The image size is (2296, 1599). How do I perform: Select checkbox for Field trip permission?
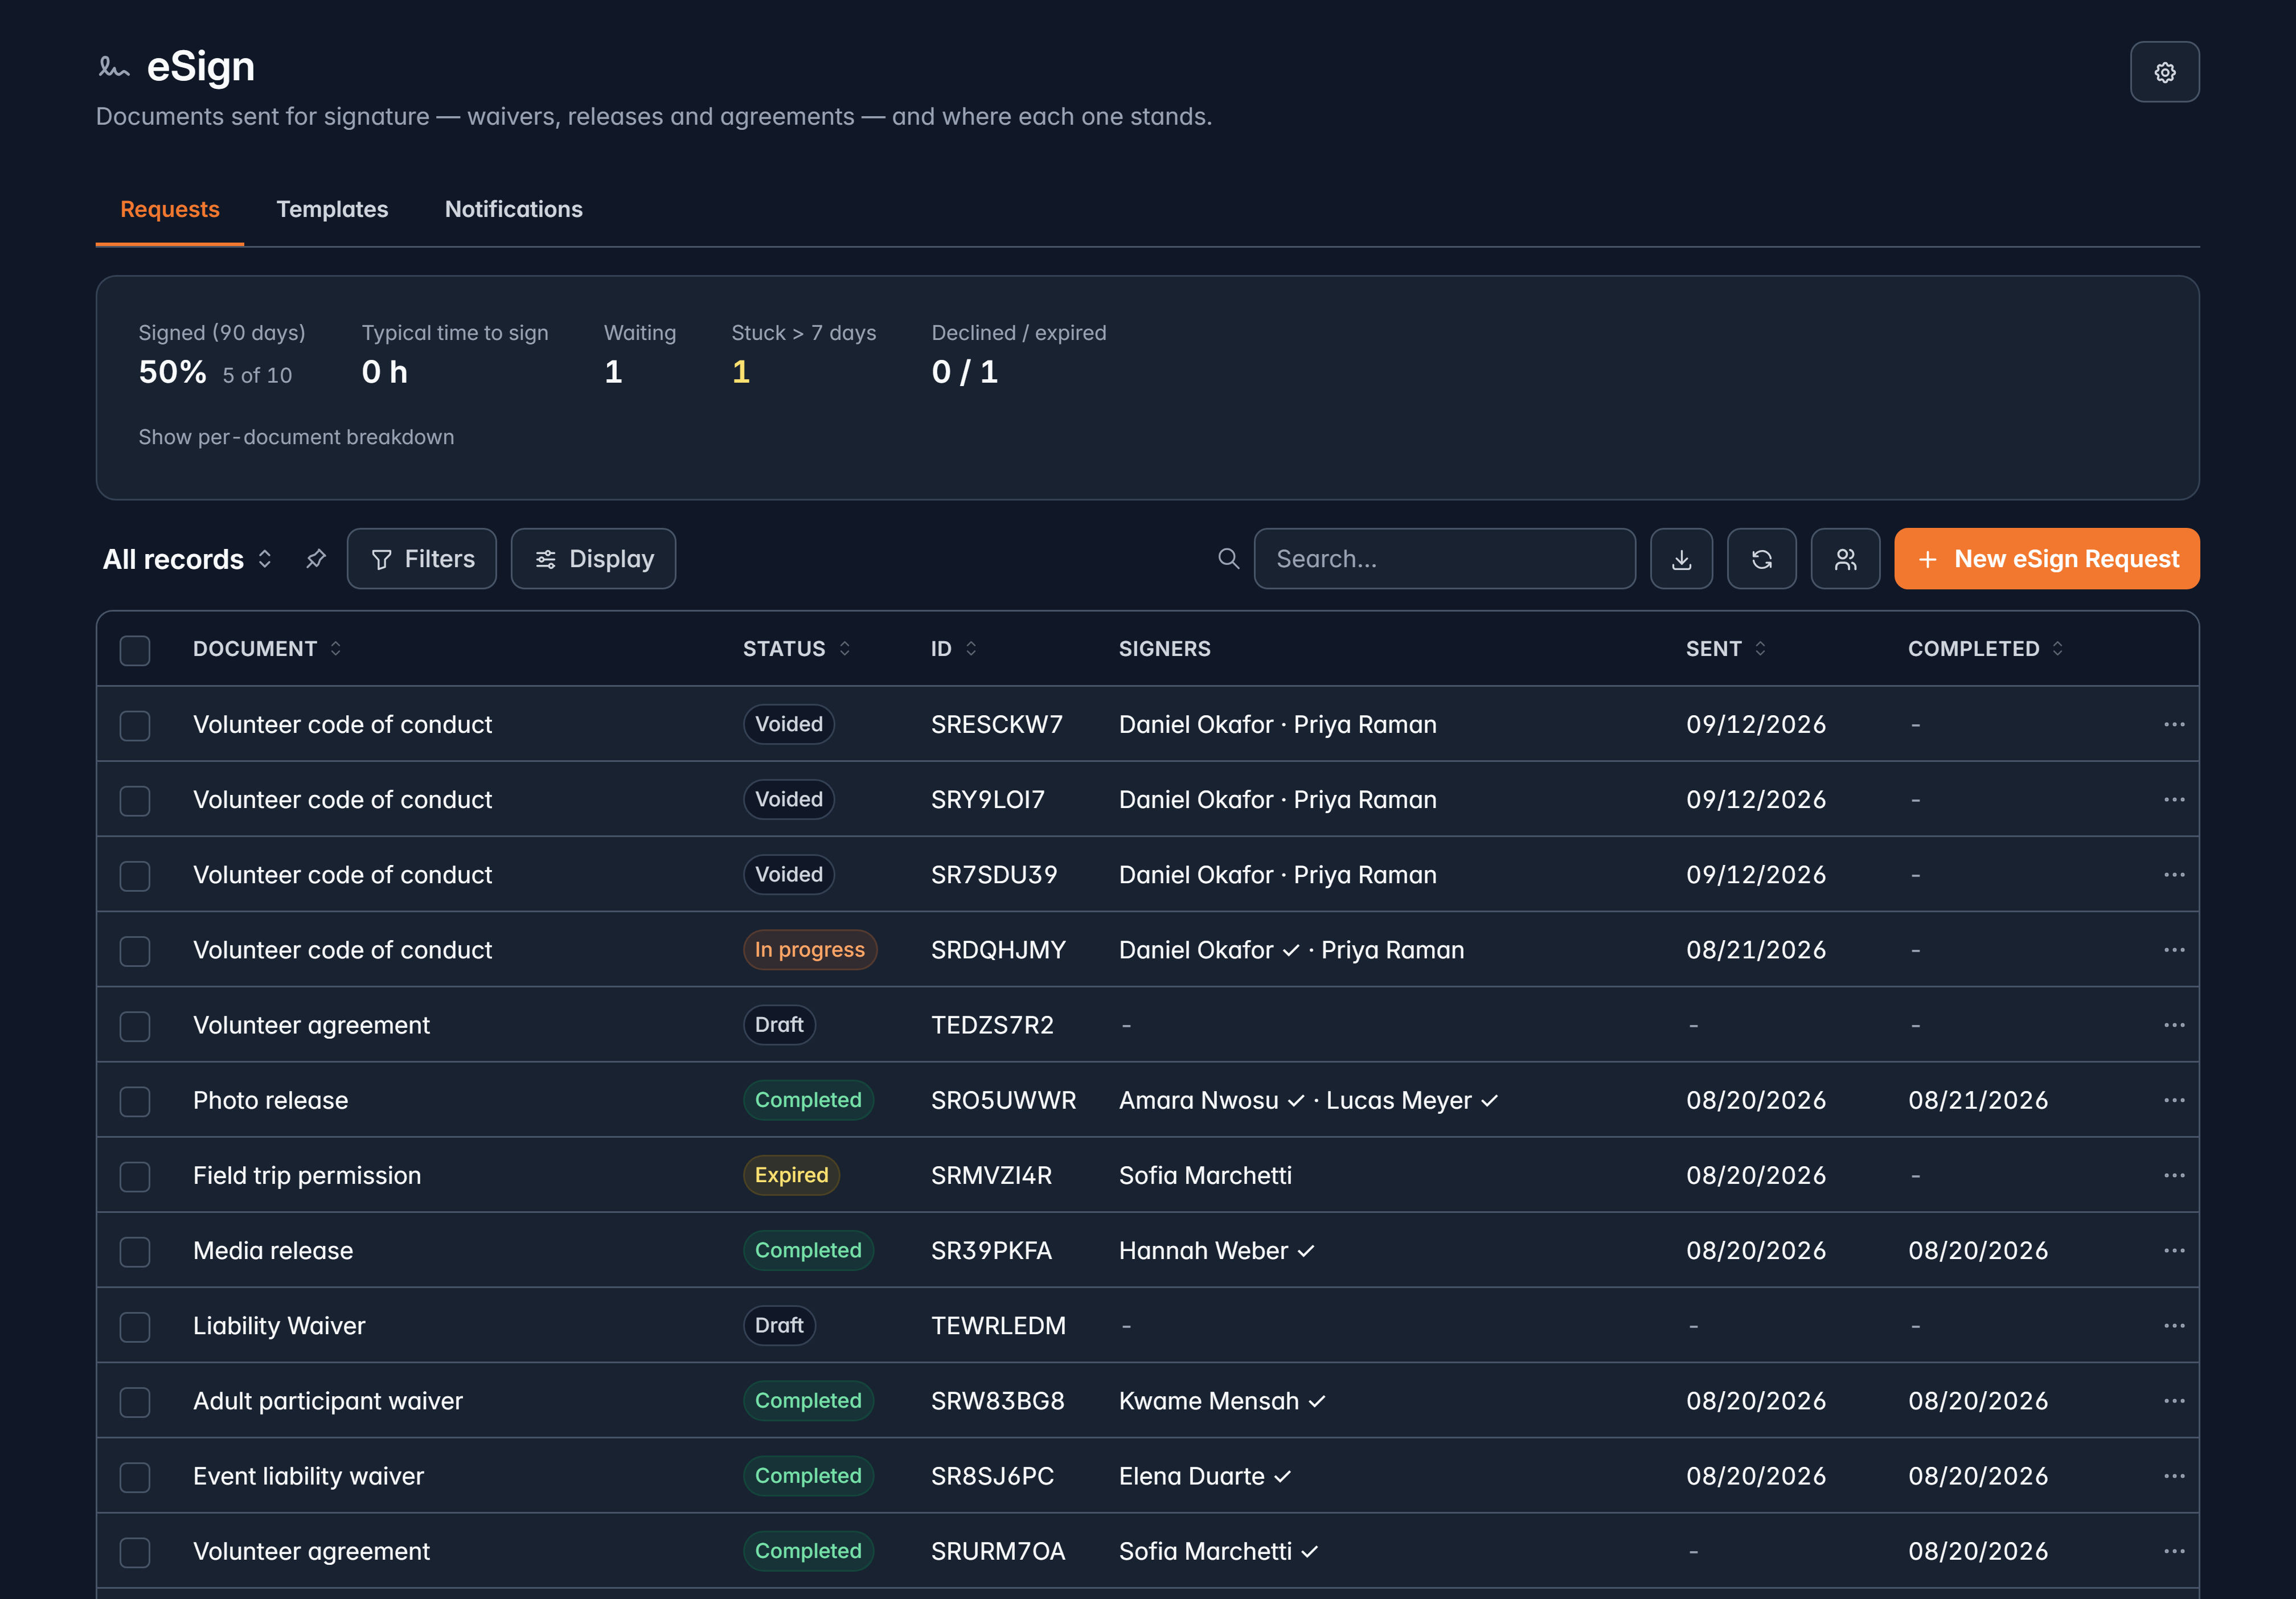(135, 1176)
